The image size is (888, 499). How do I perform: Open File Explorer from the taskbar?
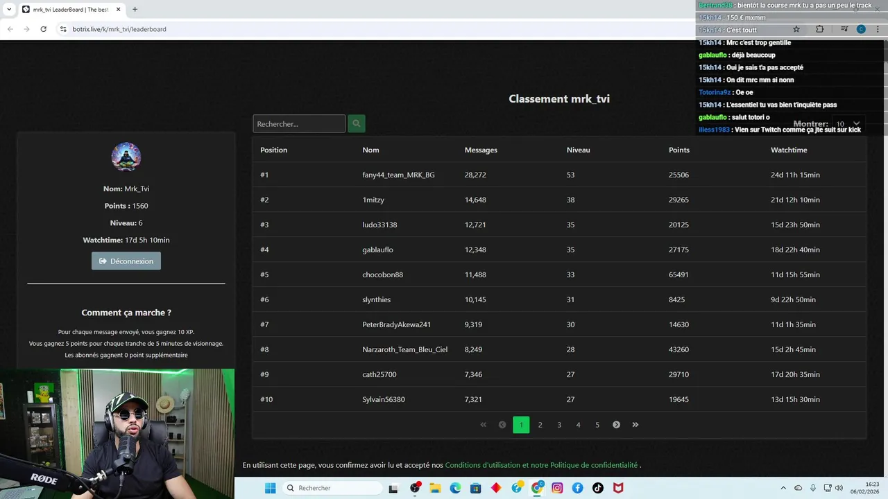tap(435, 488)
